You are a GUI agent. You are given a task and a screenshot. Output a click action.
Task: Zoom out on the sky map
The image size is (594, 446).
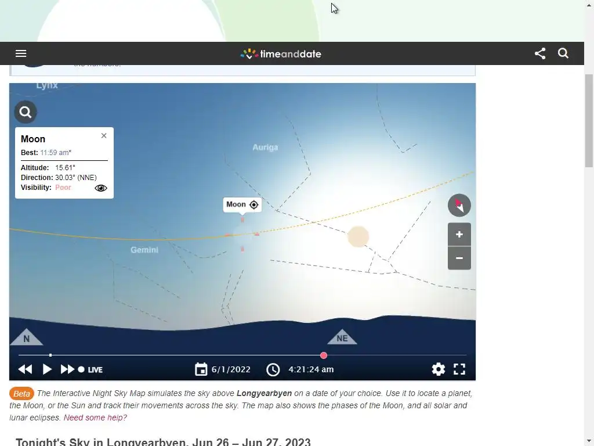459,258
